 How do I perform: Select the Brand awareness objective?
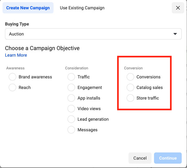12,77
